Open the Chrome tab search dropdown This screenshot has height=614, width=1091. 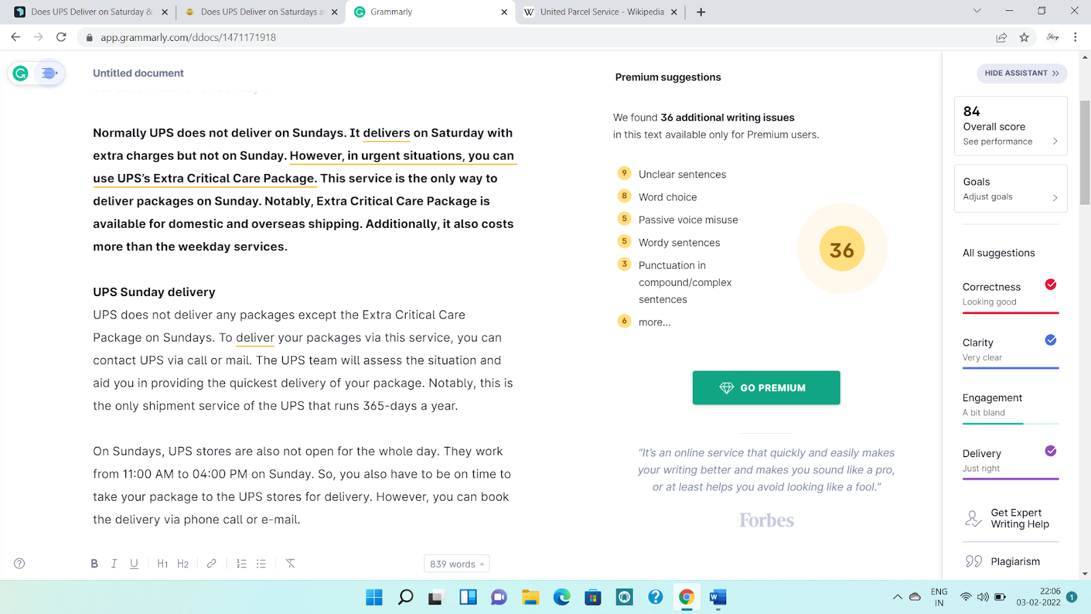click(x=976, y=11)
